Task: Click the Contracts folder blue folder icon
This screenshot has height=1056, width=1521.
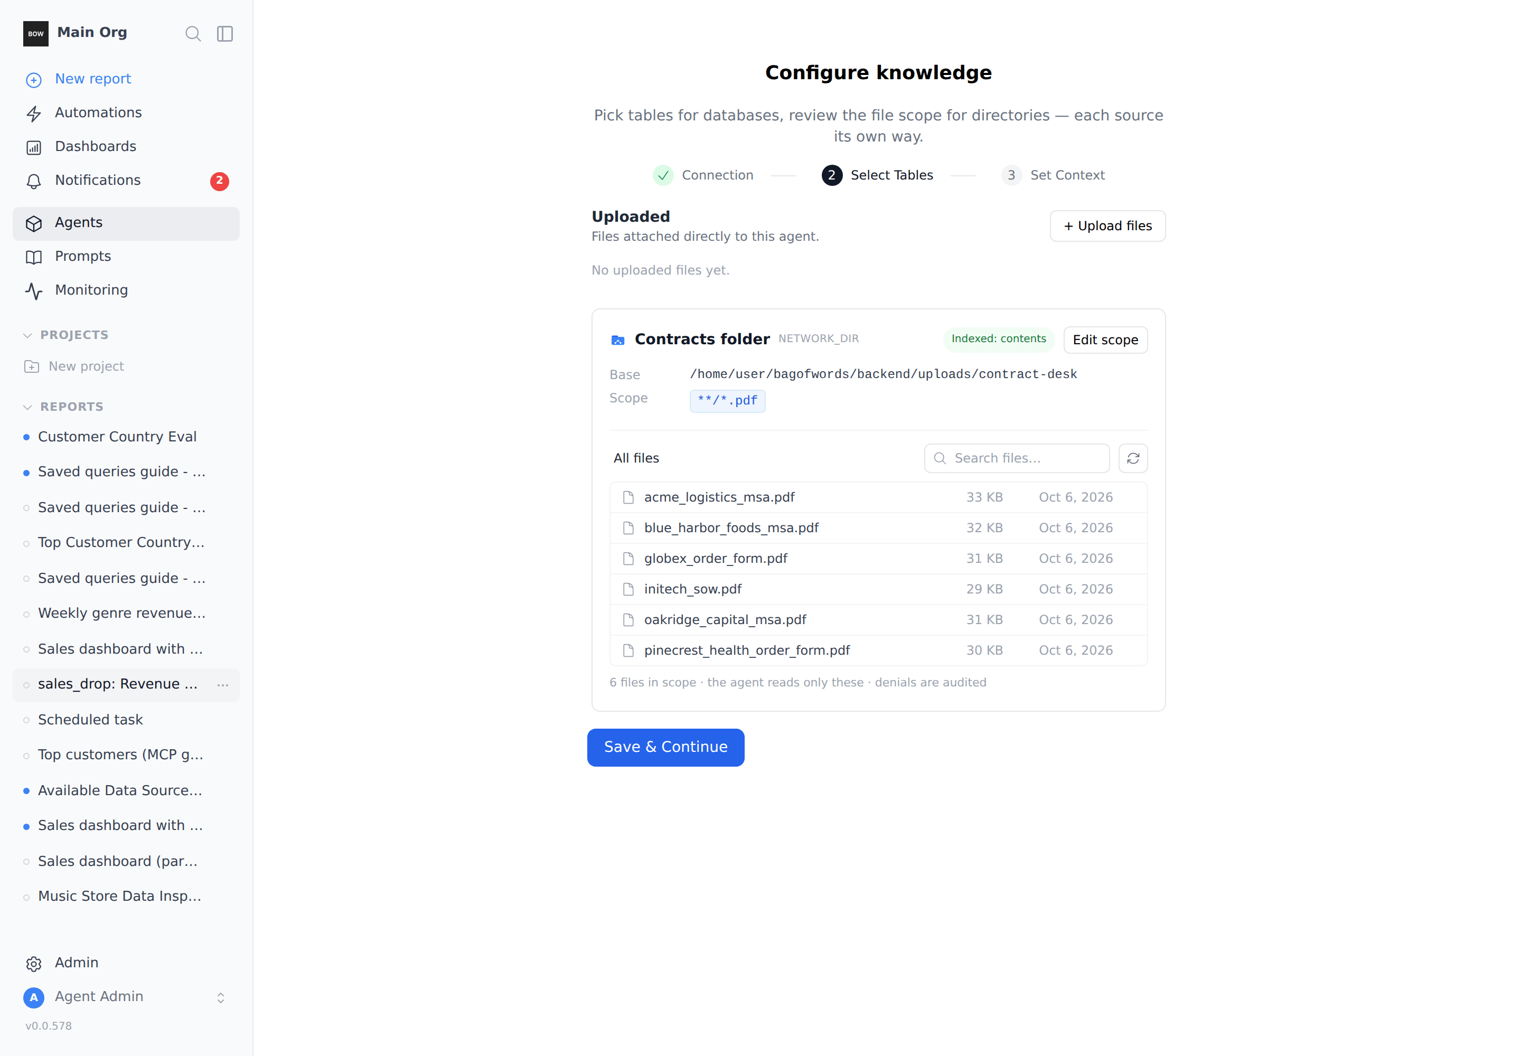Action: 617,340
